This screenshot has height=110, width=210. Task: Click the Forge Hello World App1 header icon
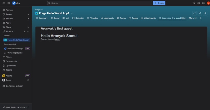click(37, 13)
